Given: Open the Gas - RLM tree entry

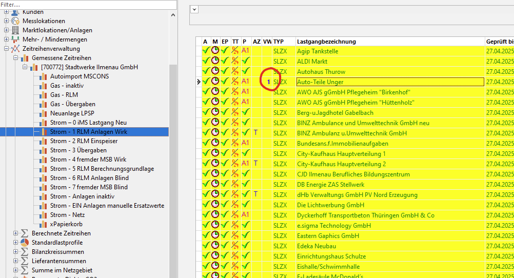Looking at the screenshot, I should click(64, 95).
